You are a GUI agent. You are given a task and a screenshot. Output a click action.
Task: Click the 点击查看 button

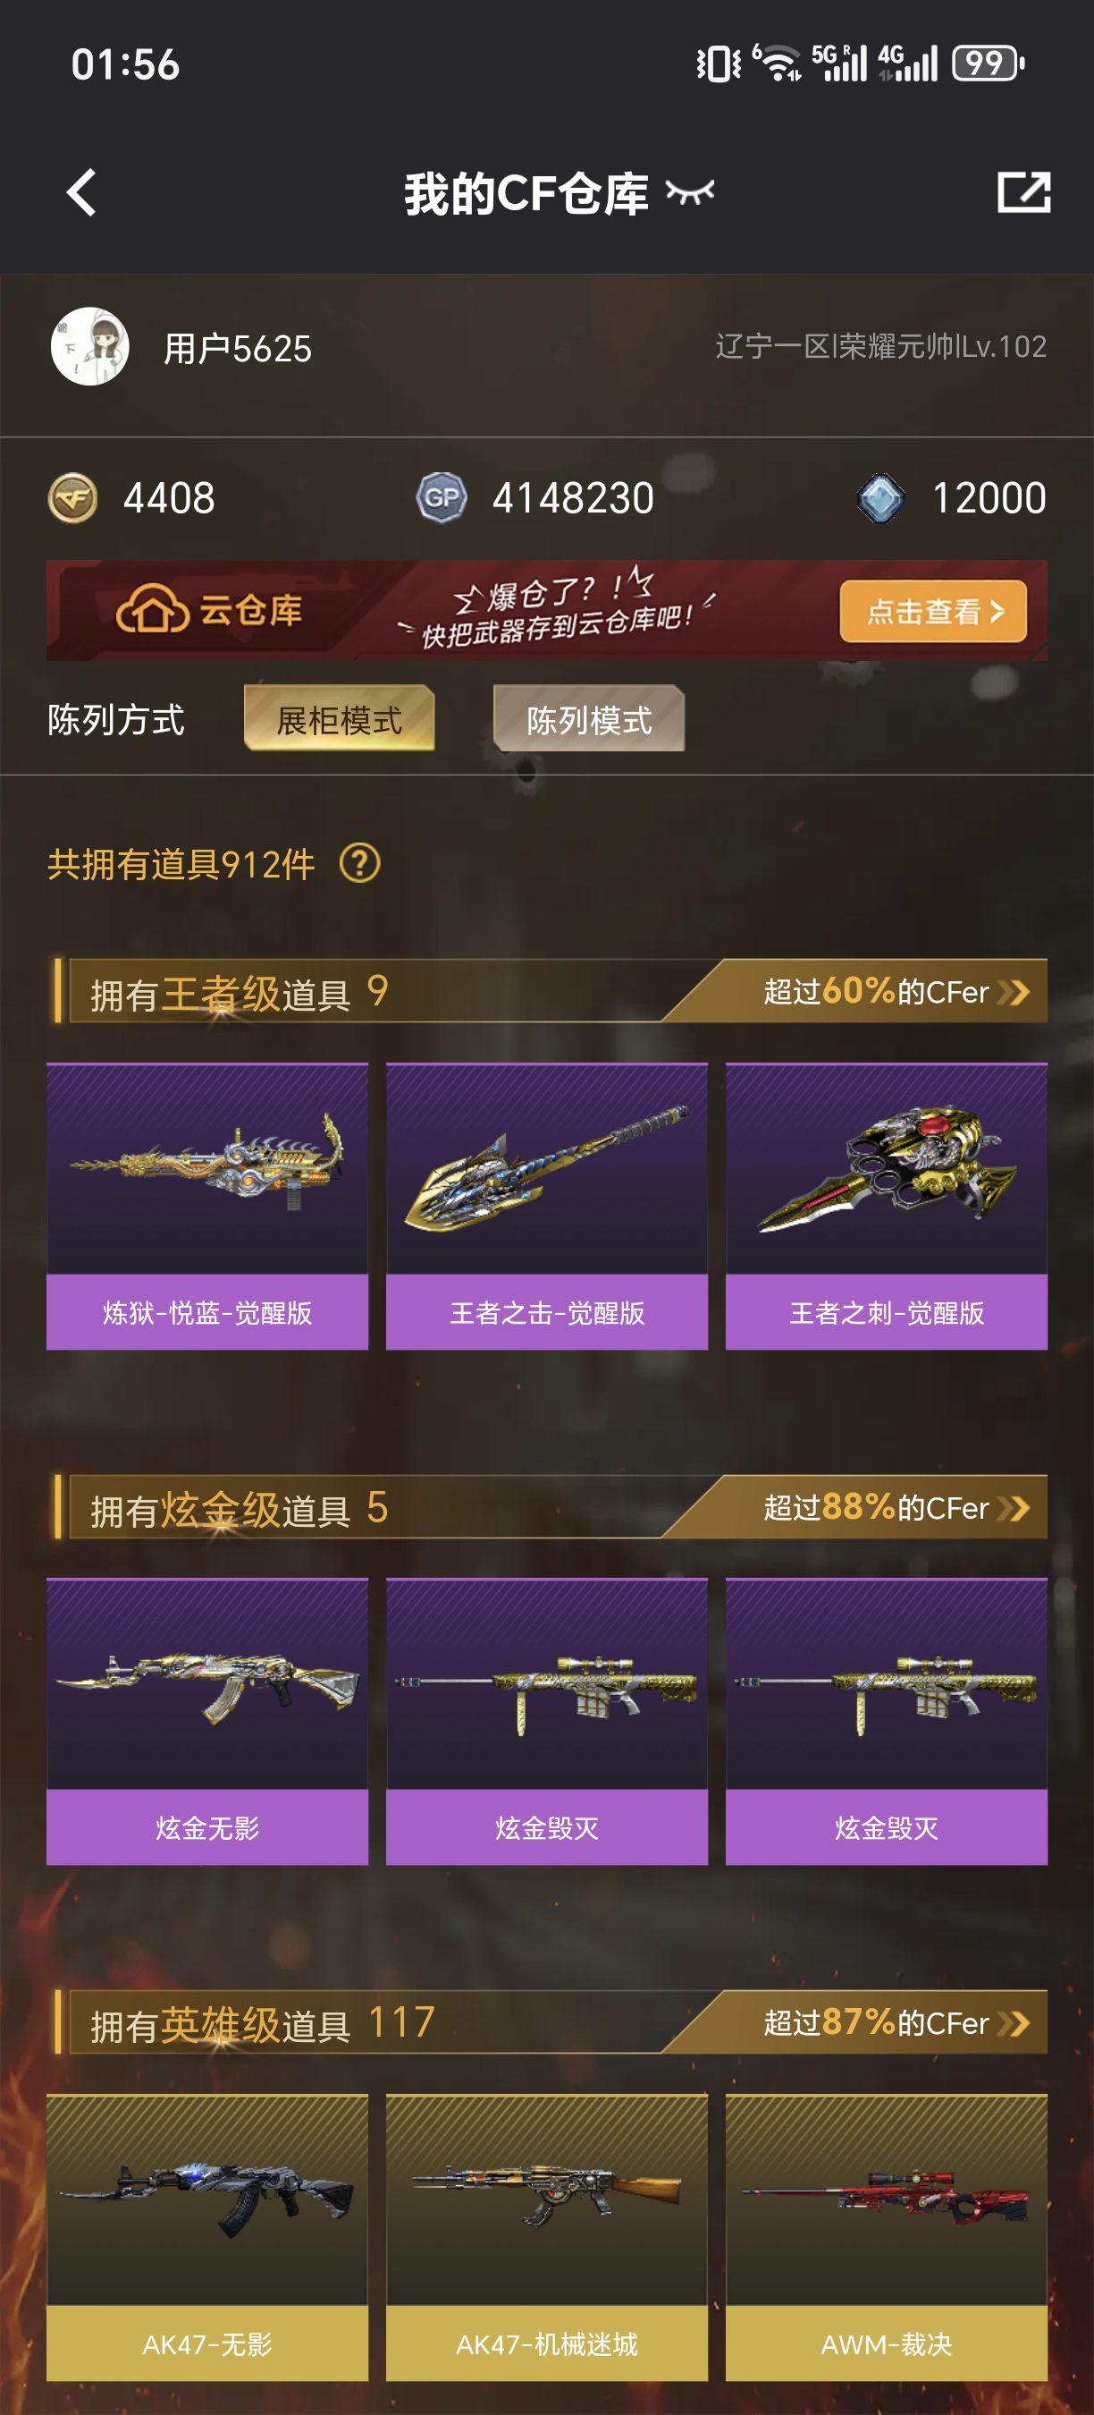click(x=933, y=611)
